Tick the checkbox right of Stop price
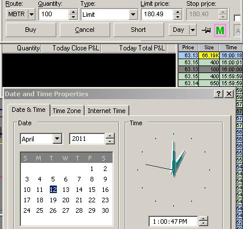 point(237,19)
